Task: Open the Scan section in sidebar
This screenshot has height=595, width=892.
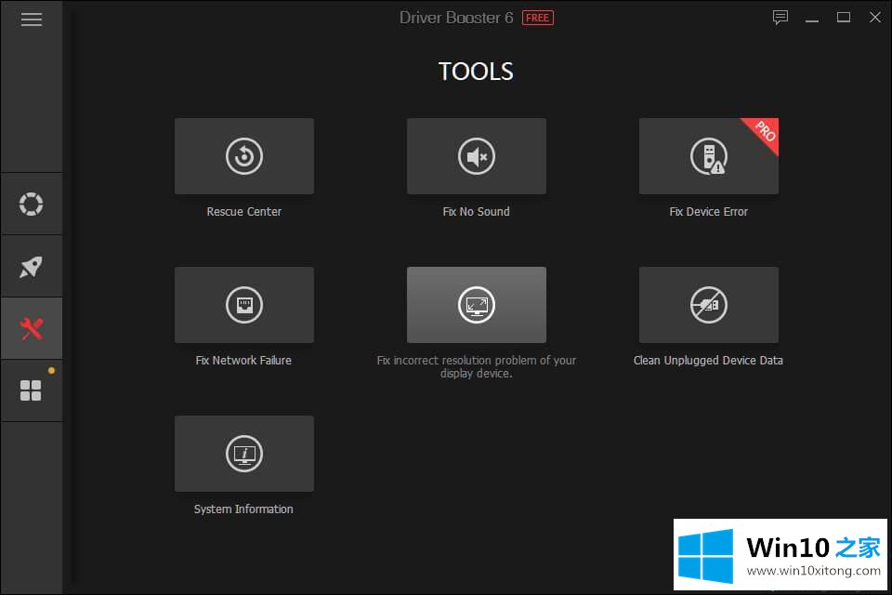Action: 32,204
